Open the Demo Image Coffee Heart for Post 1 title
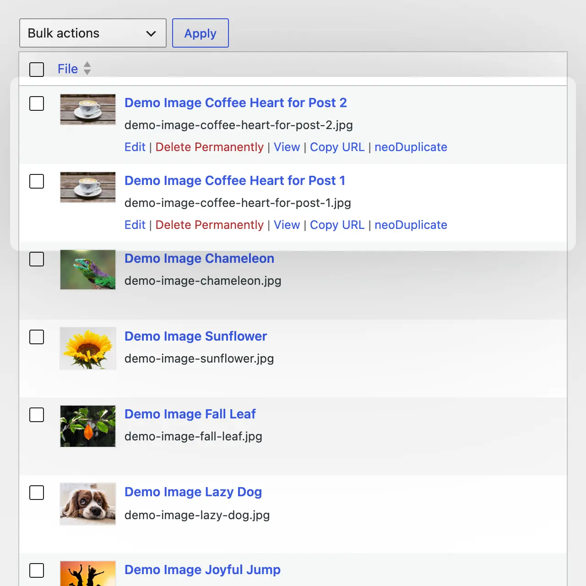586x586 pixels. pos(235,180)
